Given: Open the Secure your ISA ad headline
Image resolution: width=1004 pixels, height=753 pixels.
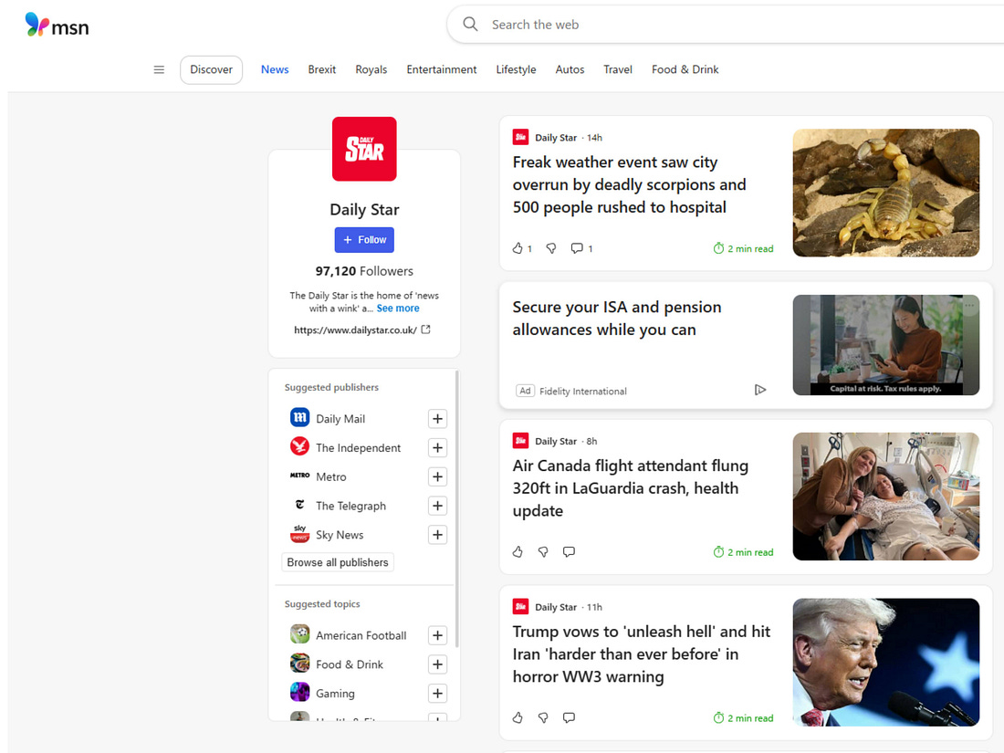Looking at the screenshot, I should [x=617, y=319].
